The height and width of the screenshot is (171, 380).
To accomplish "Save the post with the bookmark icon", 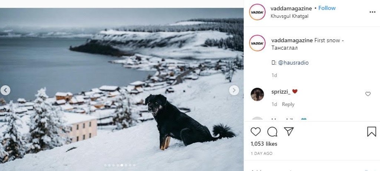I will tap(371, 131).
